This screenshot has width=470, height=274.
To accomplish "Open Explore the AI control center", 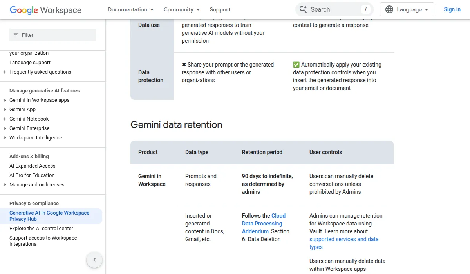I will point(42,229).
